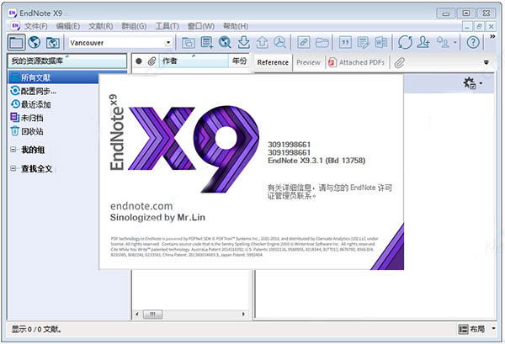The image size is (505, 344).
Task: Click the 年份 column header
Action: point(239,61)
